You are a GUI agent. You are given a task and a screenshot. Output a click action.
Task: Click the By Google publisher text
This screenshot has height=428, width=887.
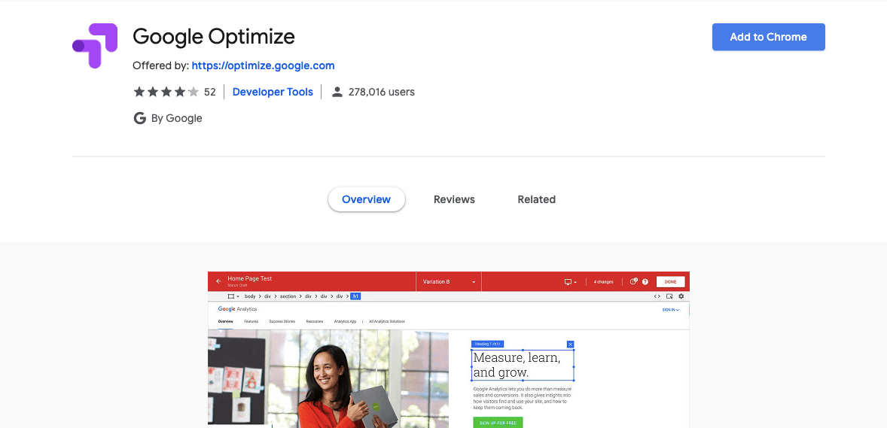176,118
